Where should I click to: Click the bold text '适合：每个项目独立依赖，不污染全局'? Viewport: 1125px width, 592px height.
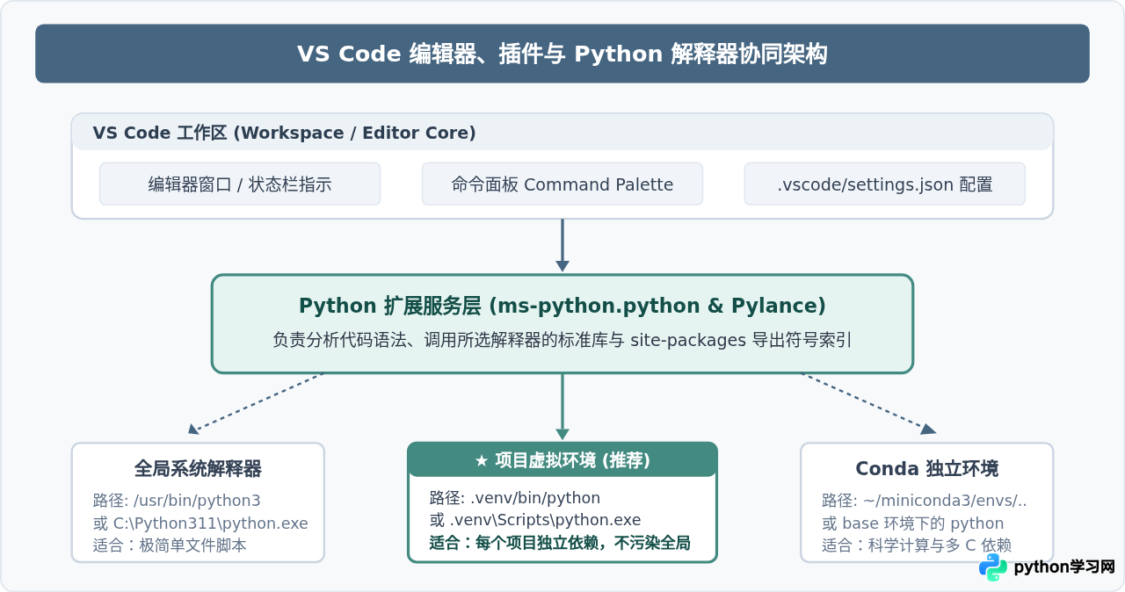pyautogui.click(x=560, y=543)
